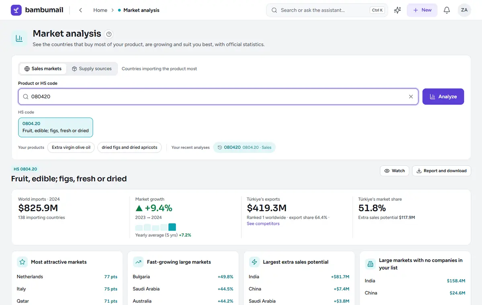Click the lightning icon in Largest extra sales potential
The image size is (482, 305).
click(254, 262)
